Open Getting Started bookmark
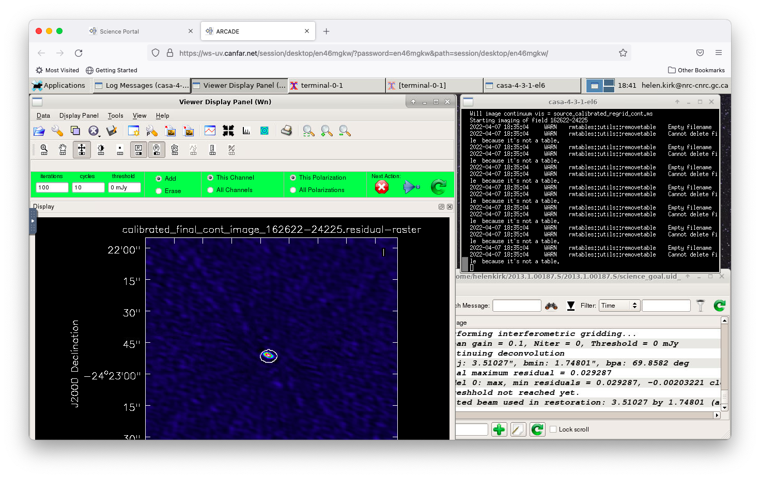Viewport: 760px width, 478px height. click(x=112, y=70)
